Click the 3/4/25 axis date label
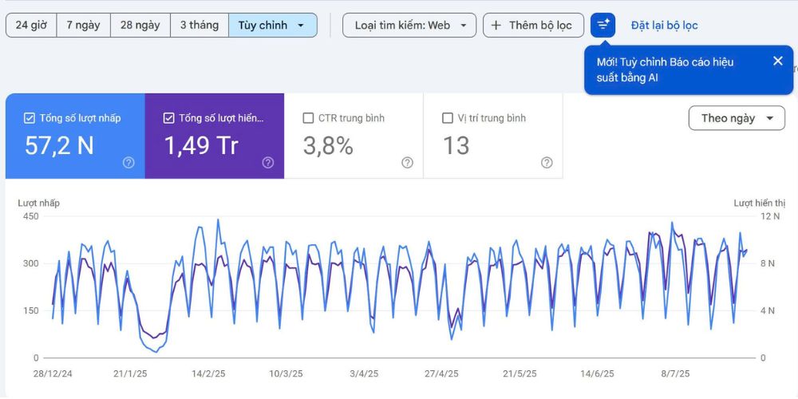Viewport: 798px width, 399px height. coord(364,374)
